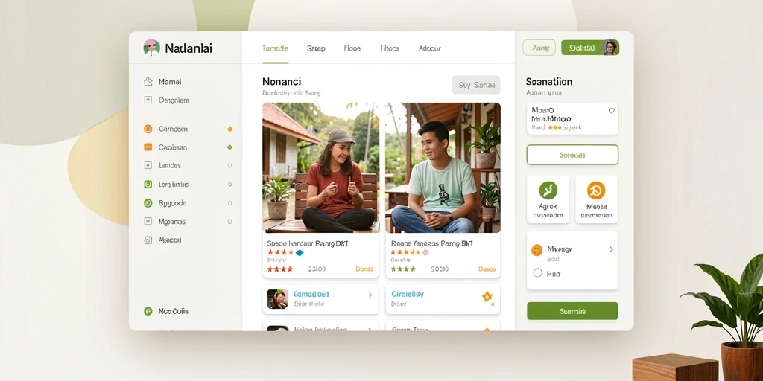The image size is (763, 381).
Task: Open the green Sggooda sidebar icon
Action: (x=148, y=203)
